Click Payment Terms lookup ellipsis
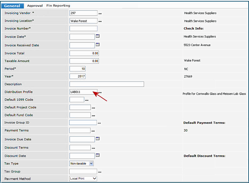This screenshot has width=249, height=183. click(93, 131)
